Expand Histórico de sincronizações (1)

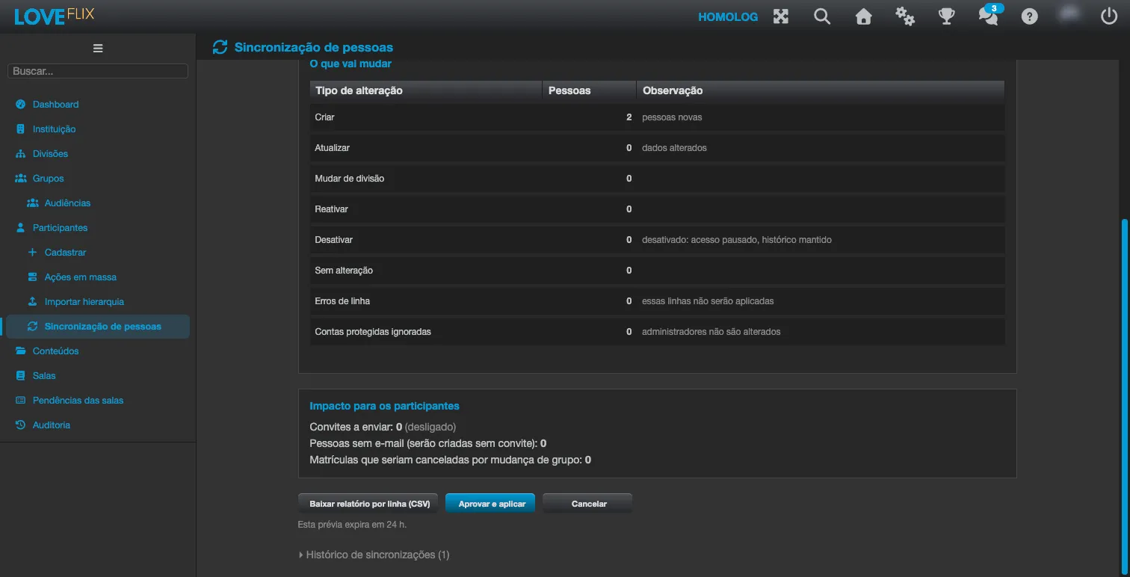pos(374,555)
